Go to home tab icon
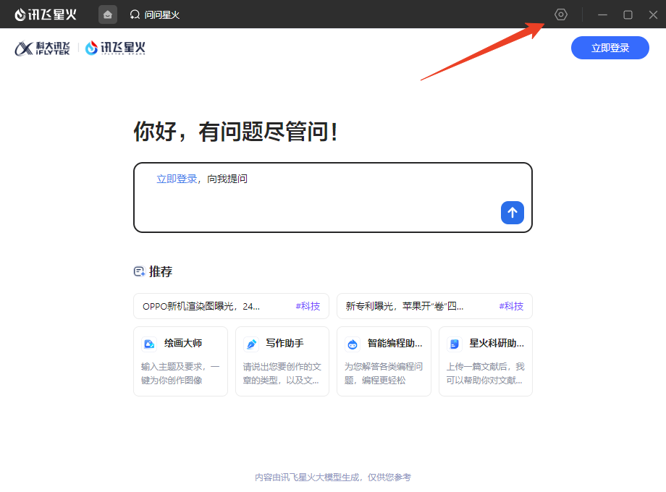666x492 pixels. point(107,14)
